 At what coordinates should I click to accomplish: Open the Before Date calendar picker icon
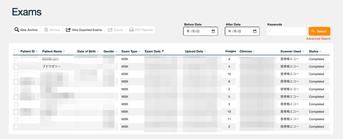click(x=213, y=31)
